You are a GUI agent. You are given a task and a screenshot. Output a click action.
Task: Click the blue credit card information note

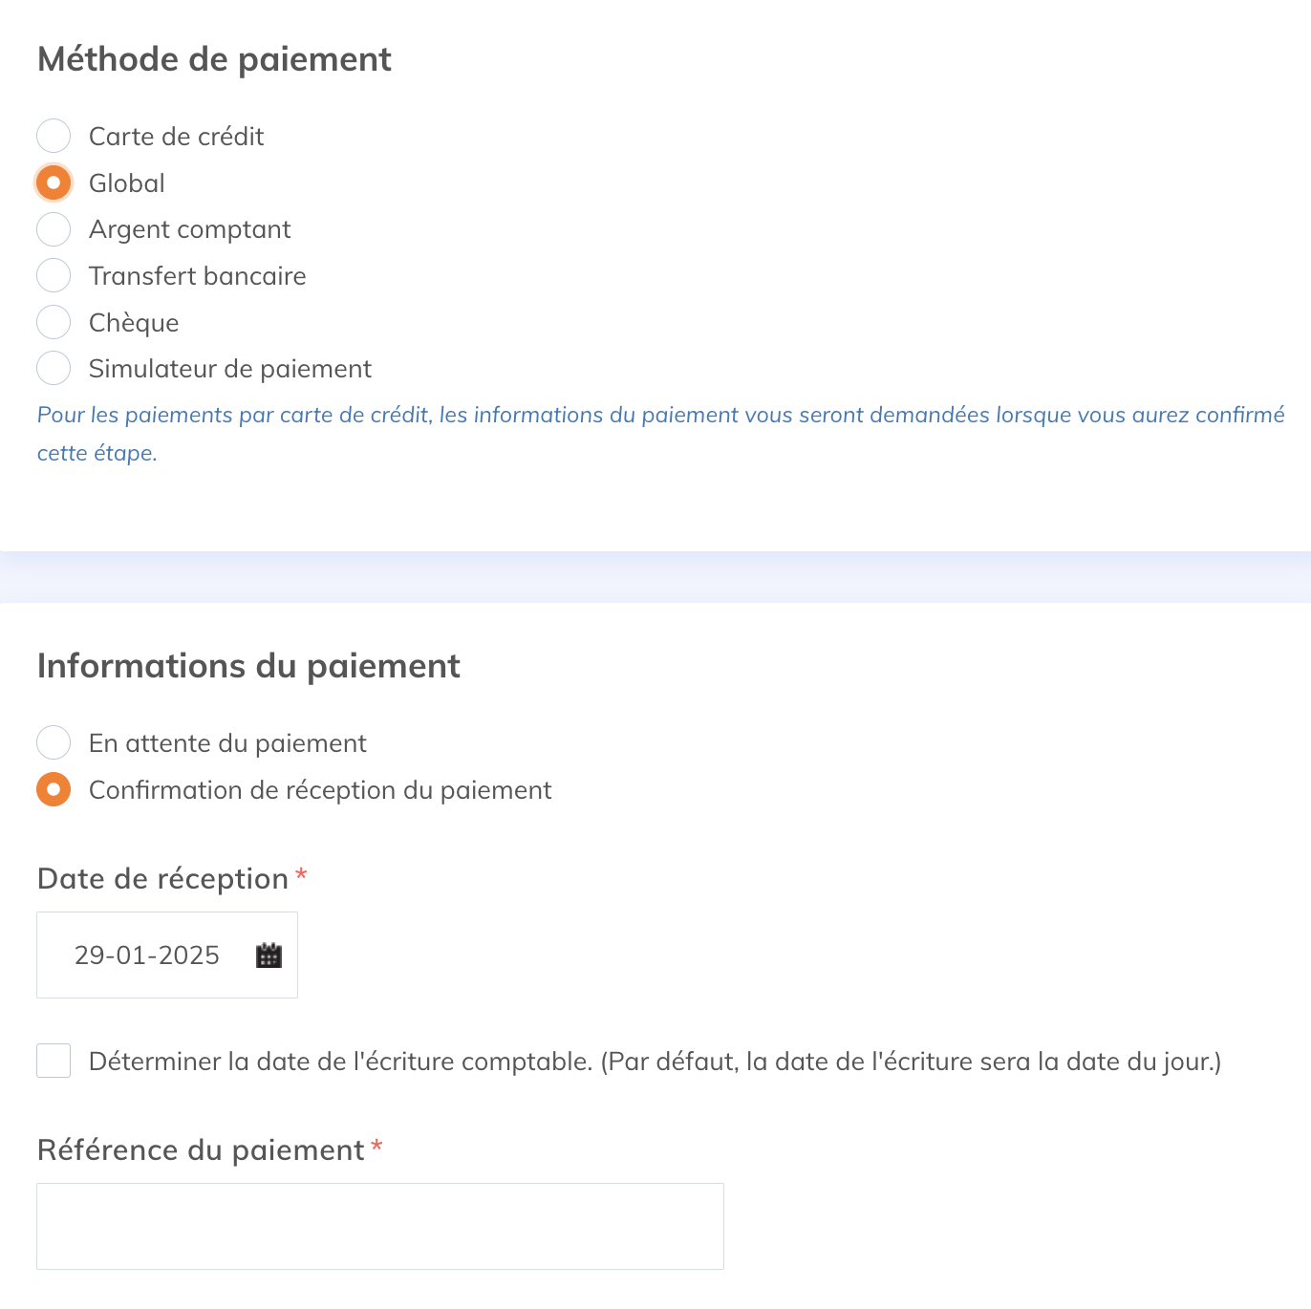tap(659, 416)
